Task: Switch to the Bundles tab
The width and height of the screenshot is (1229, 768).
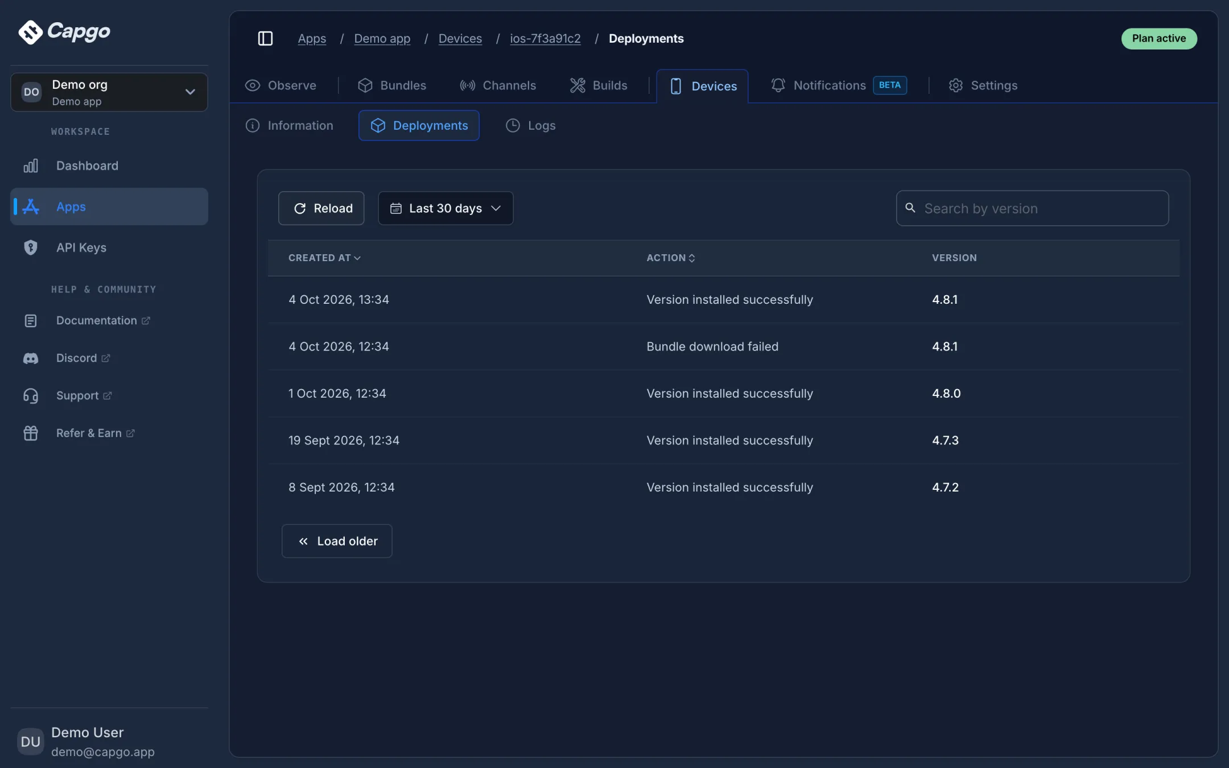Action: click(392, 85)
